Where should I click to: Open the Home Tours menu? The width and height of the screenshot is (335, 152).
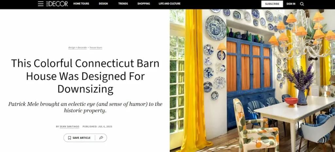click(x=81, y=4)
